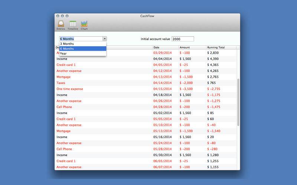Select the Mortgage row dated 04/13/2014

pyautogui.click(x=146, y=77)
